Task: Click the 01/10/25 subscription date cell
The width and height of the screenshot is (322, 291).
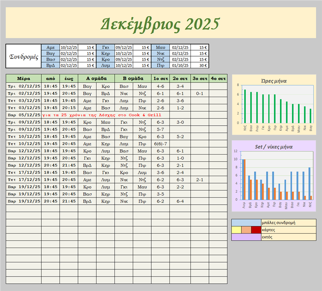Action: tap(180, 65)
